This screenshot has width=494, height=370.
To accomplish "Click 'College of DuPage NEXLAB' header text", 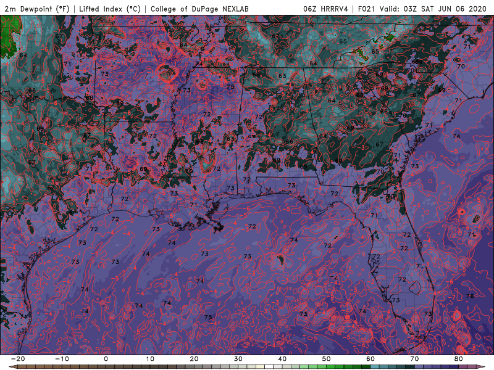I will [x=199, y=9].
